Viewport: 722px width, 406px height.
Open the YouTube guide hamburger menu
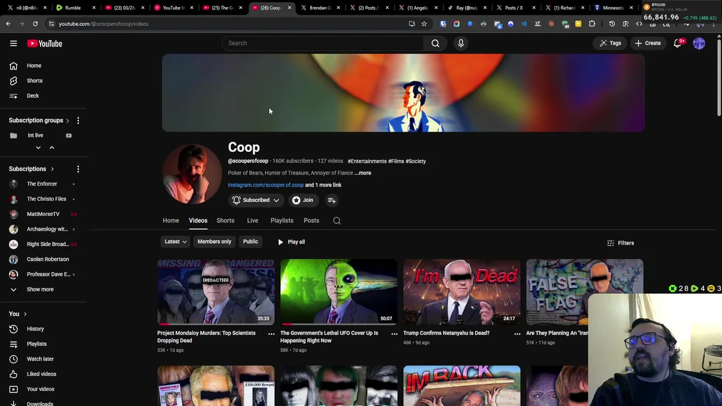tap(14, 43)
